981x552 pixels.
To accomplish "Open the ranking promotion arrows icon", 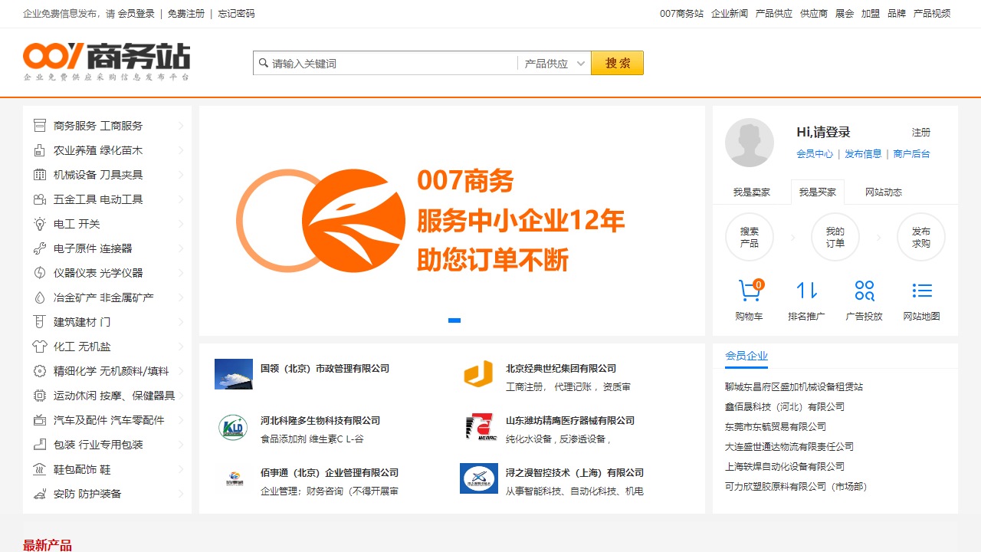I will coord(806,291).
